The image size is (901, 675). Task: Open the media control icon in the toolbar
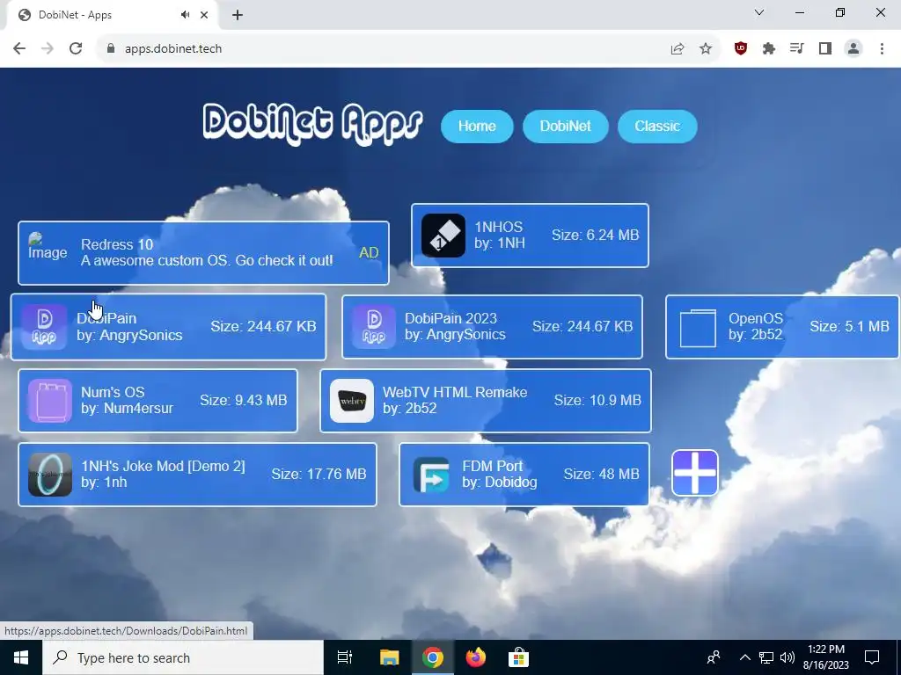point(796,49)
